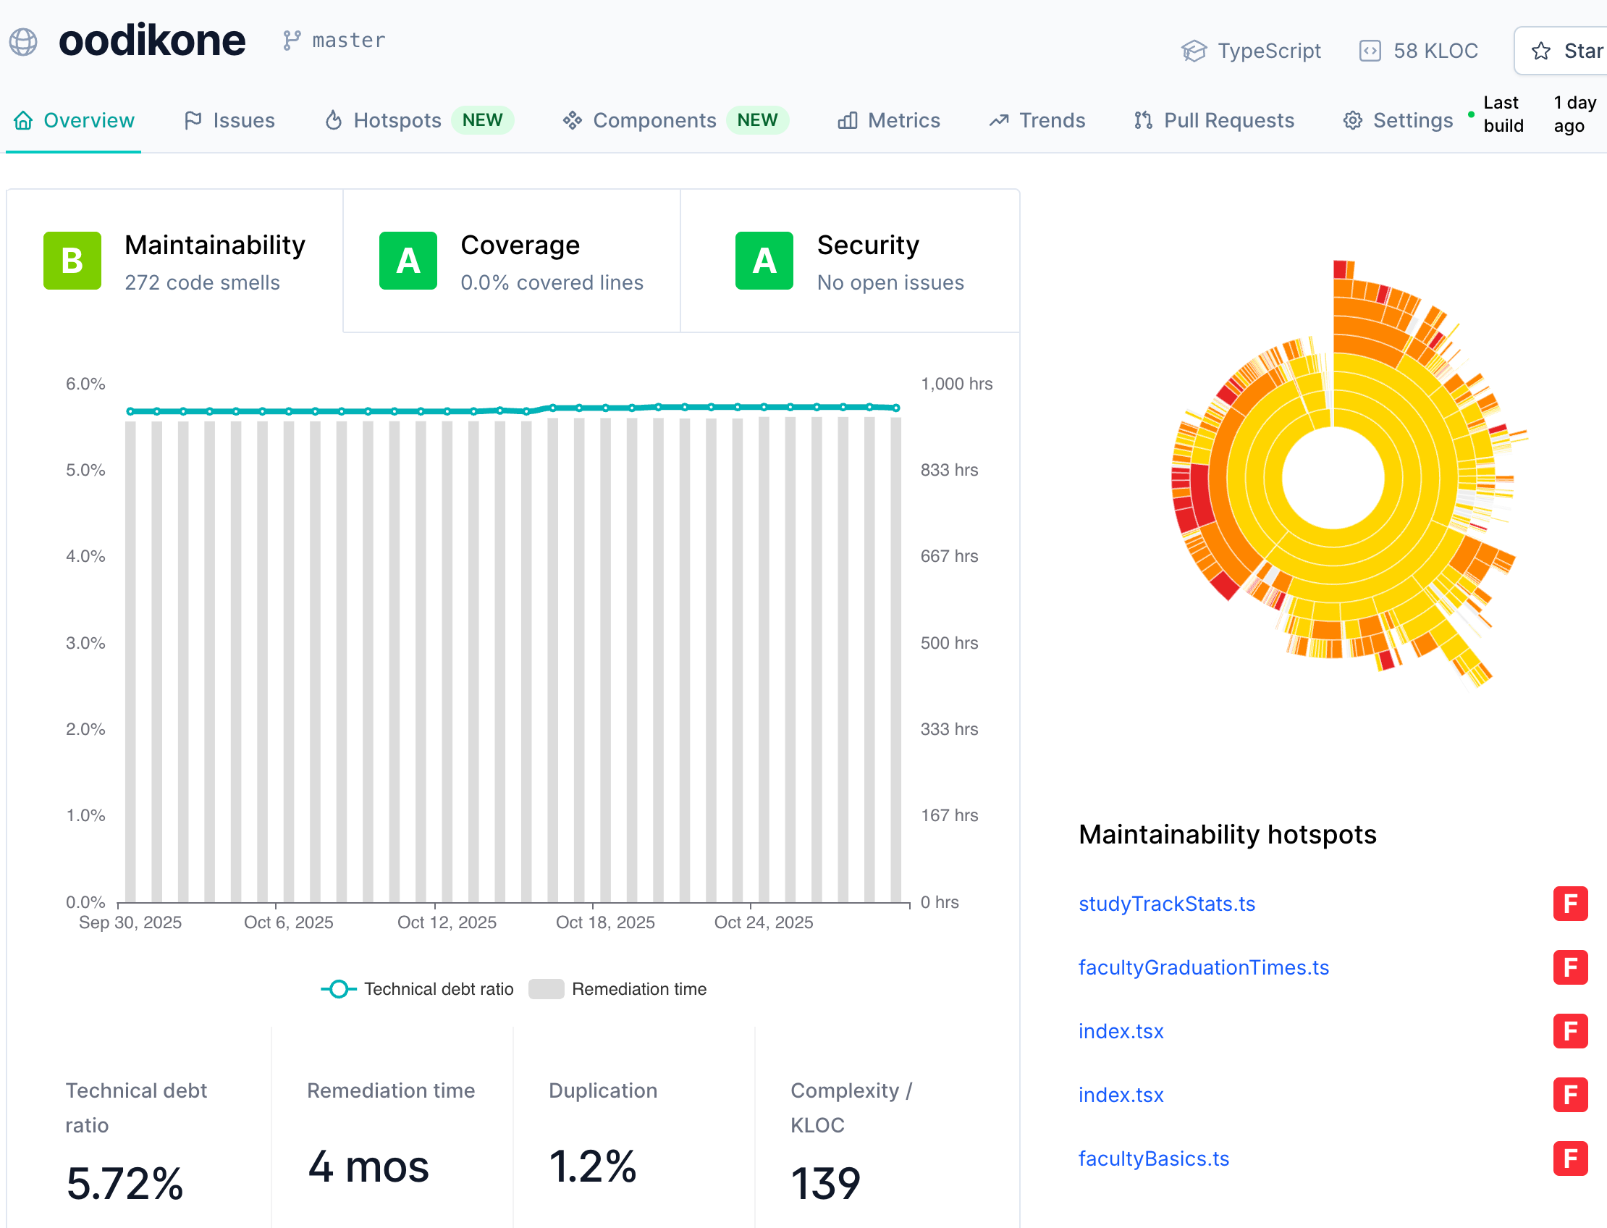
Task: Click the Hotspots flame icon
Action: pos(333,121)
